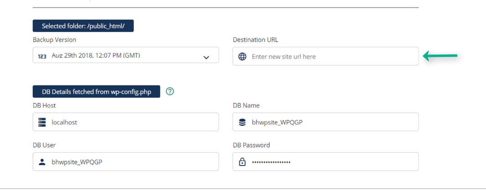Click the database icon in DB Name
The width and height of the screenshot is (486, 190).
point(242,122)
